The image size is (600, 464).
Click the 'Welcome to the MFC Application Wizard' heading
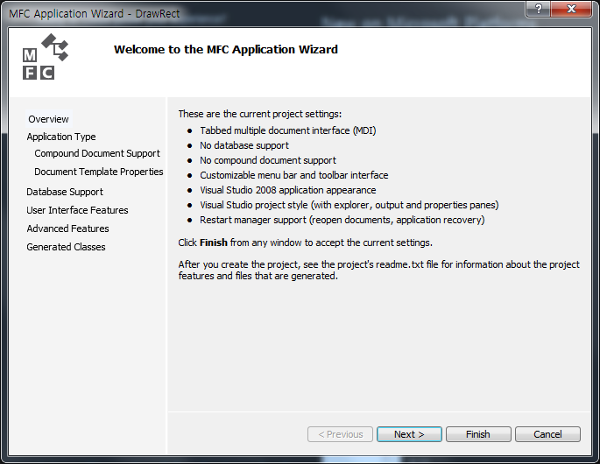226,49
